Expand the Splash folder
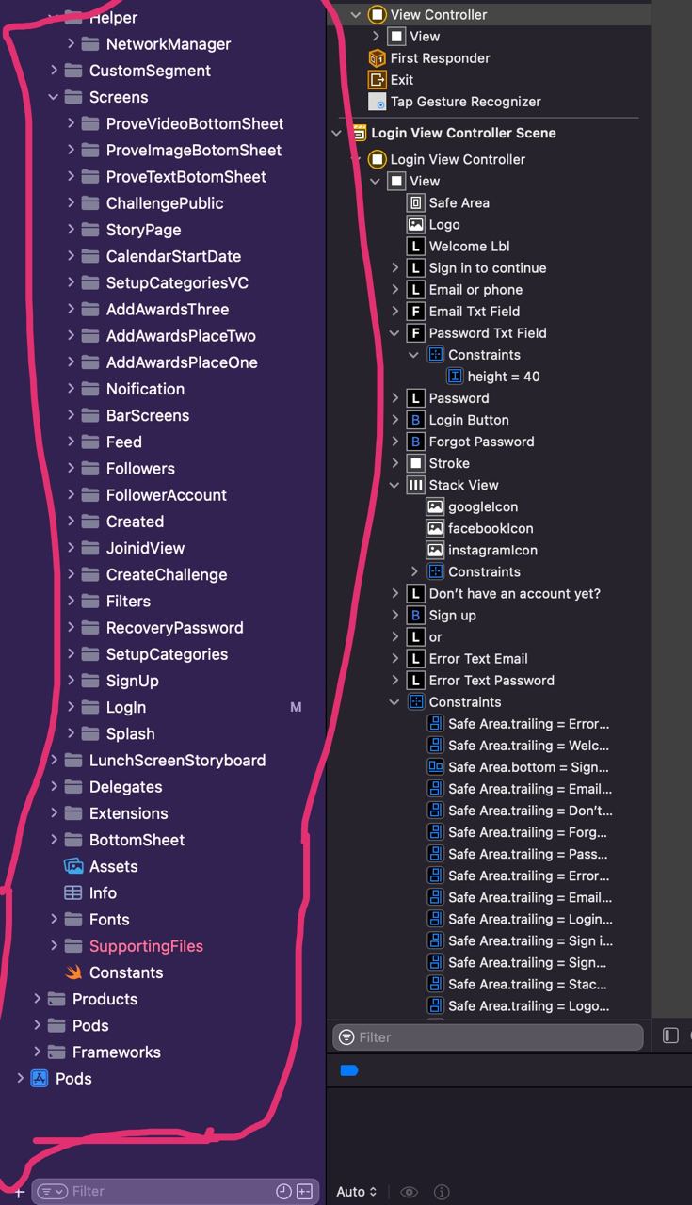 coord(72,733)
